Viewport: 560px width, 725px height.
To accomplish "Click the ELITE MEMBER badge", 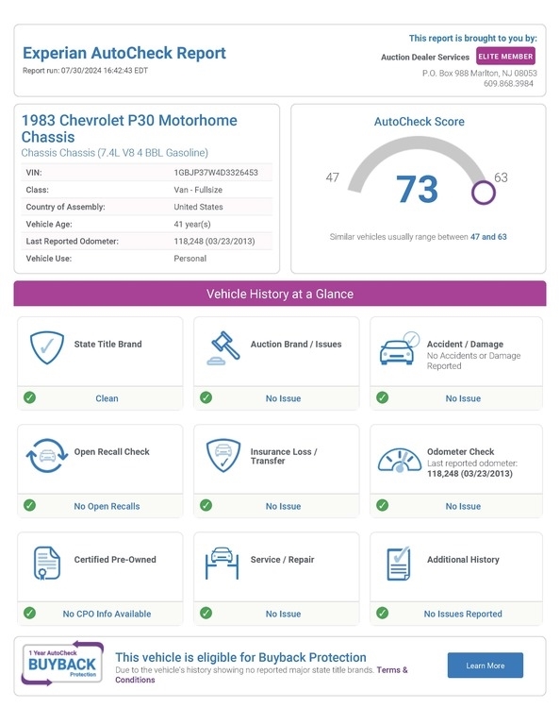I will coord(505,57).
